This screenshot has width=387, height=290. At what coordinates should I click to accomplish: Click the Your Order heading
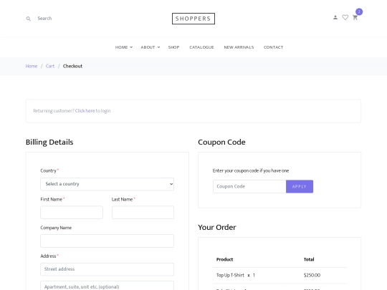pyautogui.click(x=217, y=227)
